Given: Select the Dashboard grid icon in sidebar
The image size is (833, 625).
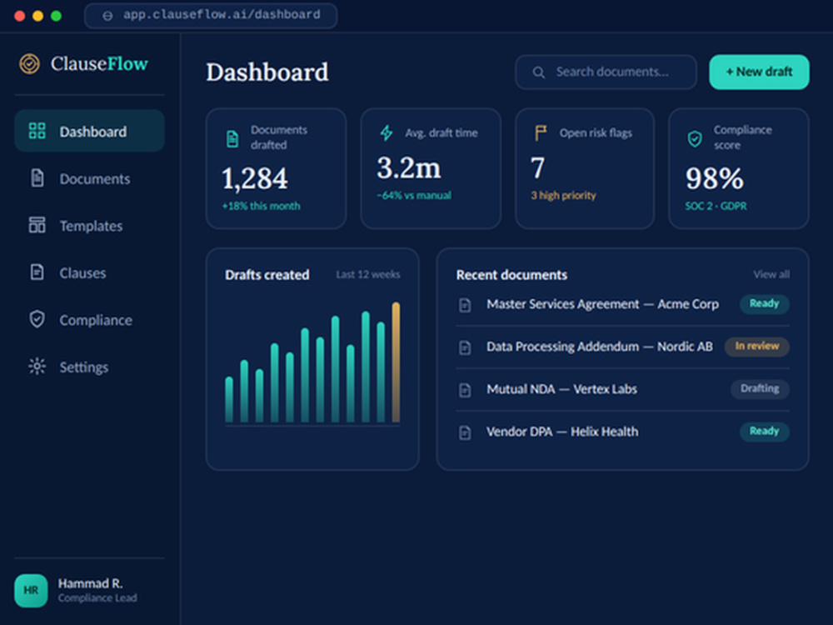Looking at the screenshot, I should 37,131.
